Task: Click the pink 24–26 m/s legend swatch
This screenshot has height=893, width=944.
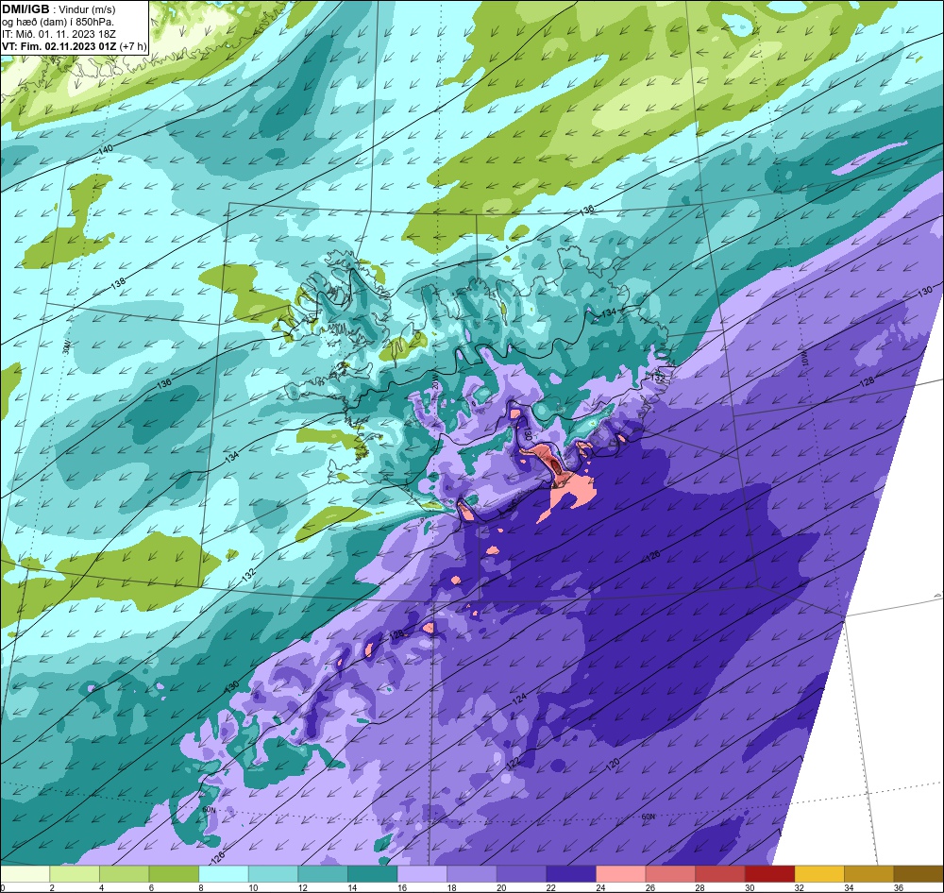Action: click(621, 874)
